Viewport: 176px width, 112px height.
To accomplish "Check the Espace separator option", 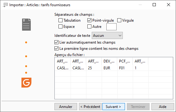I will 60,27.
